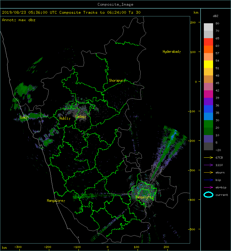231x251 pixels.
Task: Click the 'Tz 30' text in header
Action: pyautogui.click(x=135, y=13)
